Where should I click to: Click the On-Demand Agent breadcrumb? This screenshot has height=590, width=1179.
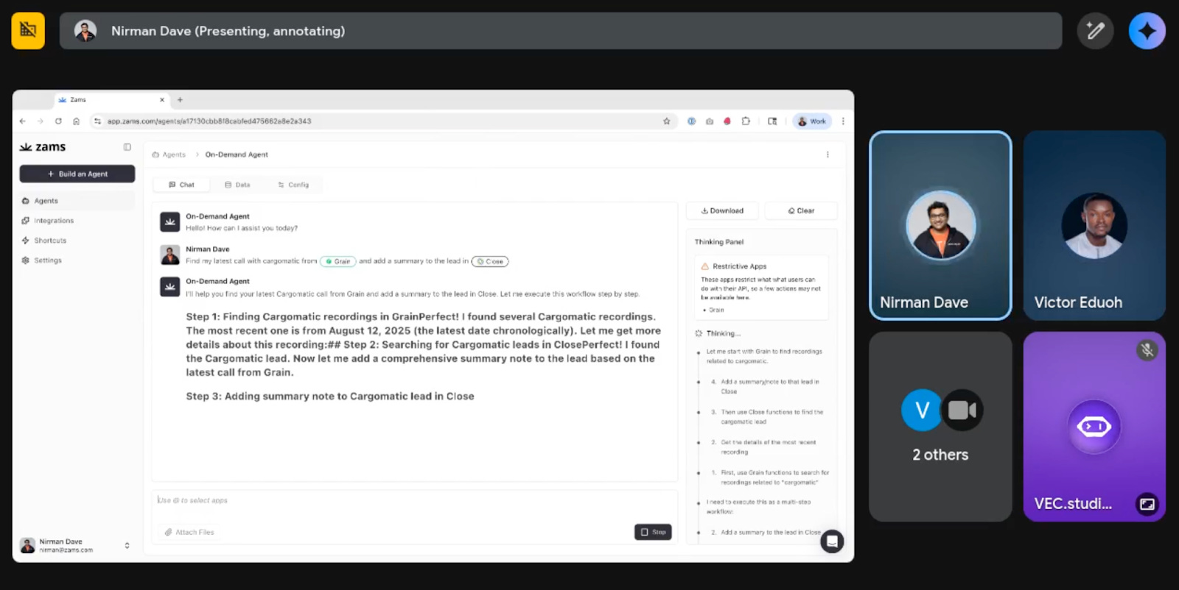pos(237,154)
